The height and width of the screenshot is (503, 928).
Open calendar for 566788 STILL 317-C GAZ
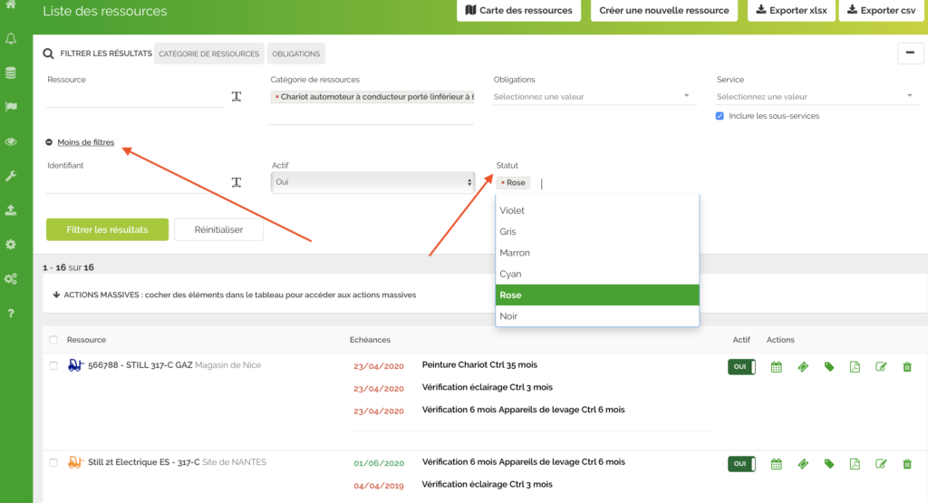pyautogui.click(x=776, y=366)
